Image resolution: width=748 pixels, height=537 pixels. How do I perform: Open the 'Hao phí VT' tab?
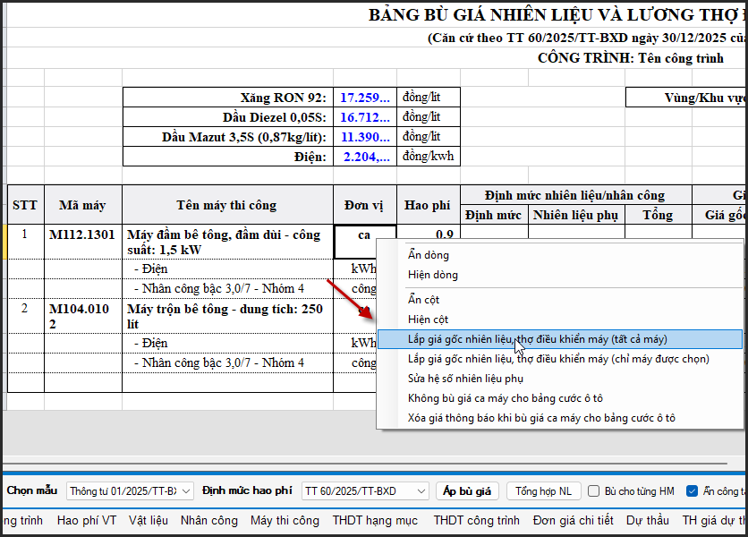pos(87,520)
